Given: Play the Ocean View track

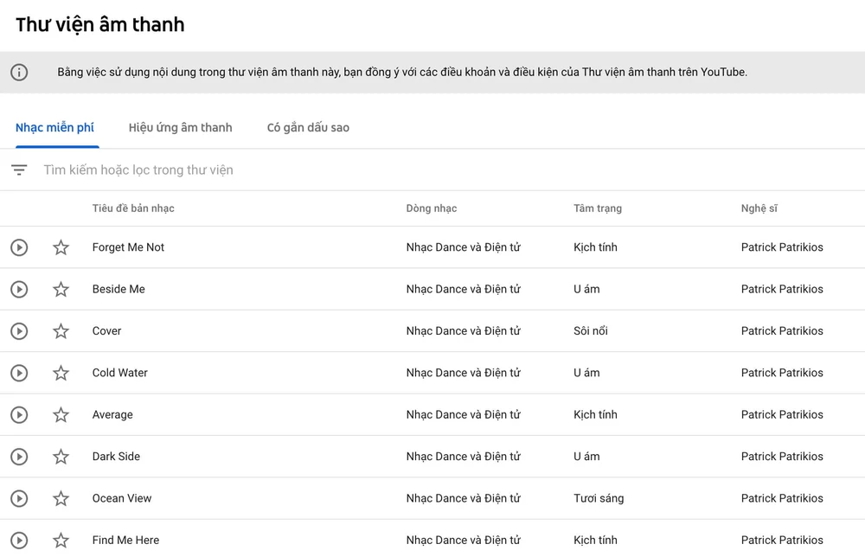Looking at the screenshot, I should (19, 498).
